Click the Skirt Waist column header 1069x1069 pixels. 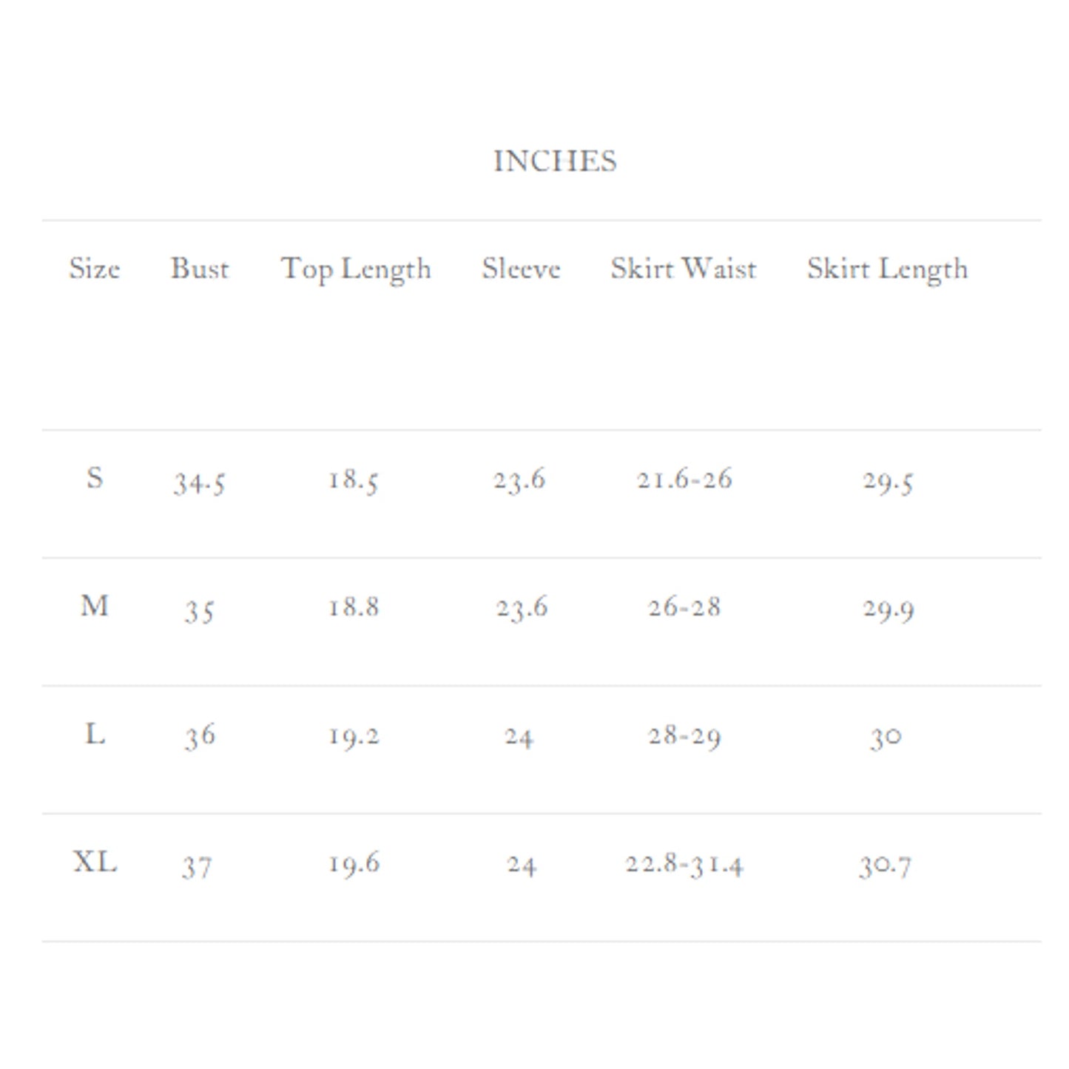684,269
